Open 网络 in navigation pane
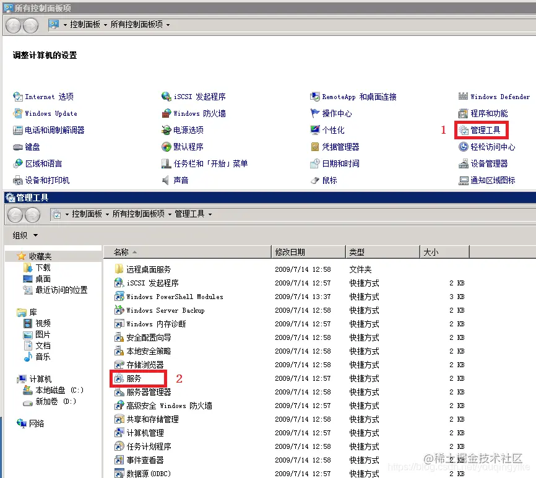536x478 pixels. click(37, 424)
